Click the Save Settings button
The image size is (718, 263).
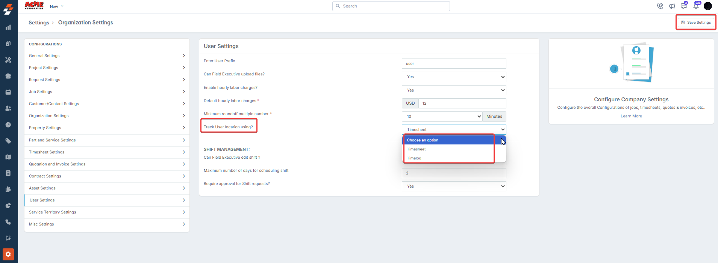pos(696,23)
